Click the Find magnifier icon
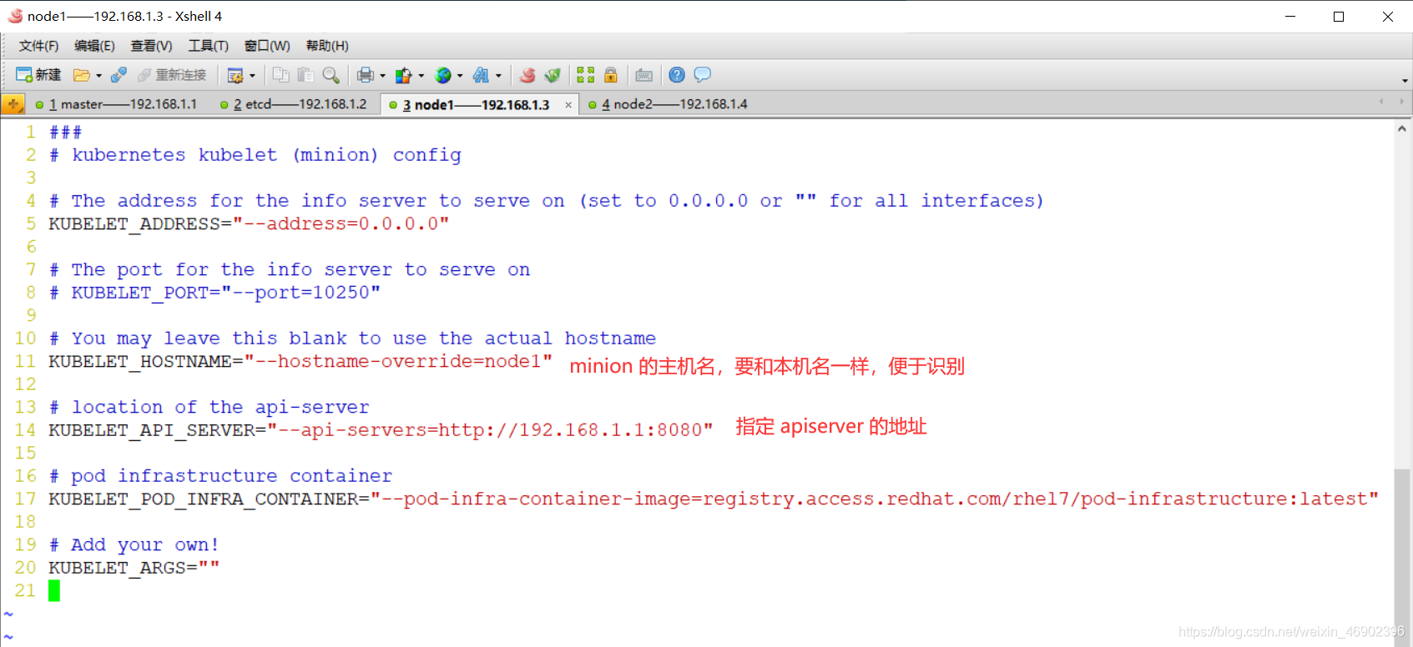Image resolution: width=1413 pixels, height=647 pixels. pos(331,75)
